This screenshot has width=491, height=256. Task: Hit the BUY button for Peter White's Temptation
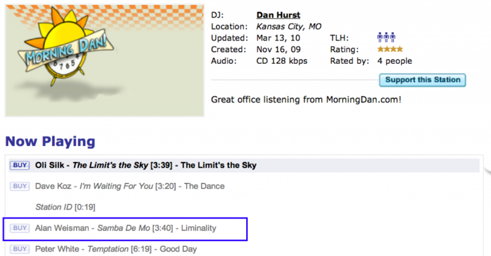pyautogui.click(x=20, y=249)
